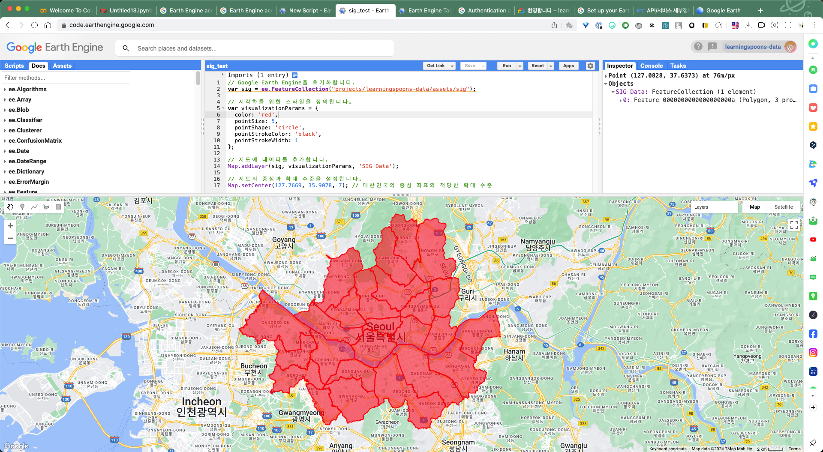Open the Get Link dropdown arrow
The height and width of the screenshot is (452, 823).
pyautogui.click(x=452, y=66)
